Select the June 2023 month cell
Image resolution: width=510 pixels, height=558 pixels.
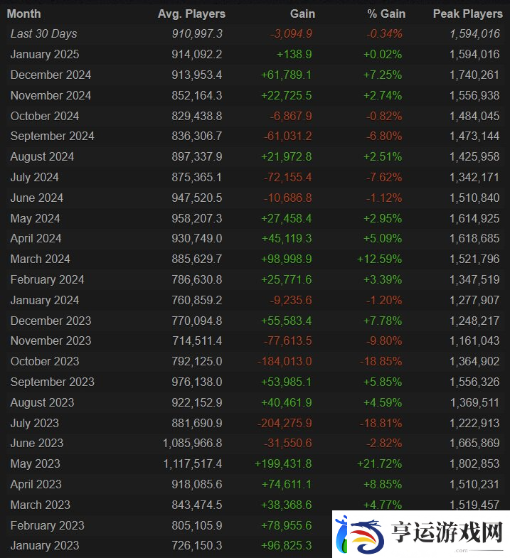37,444
